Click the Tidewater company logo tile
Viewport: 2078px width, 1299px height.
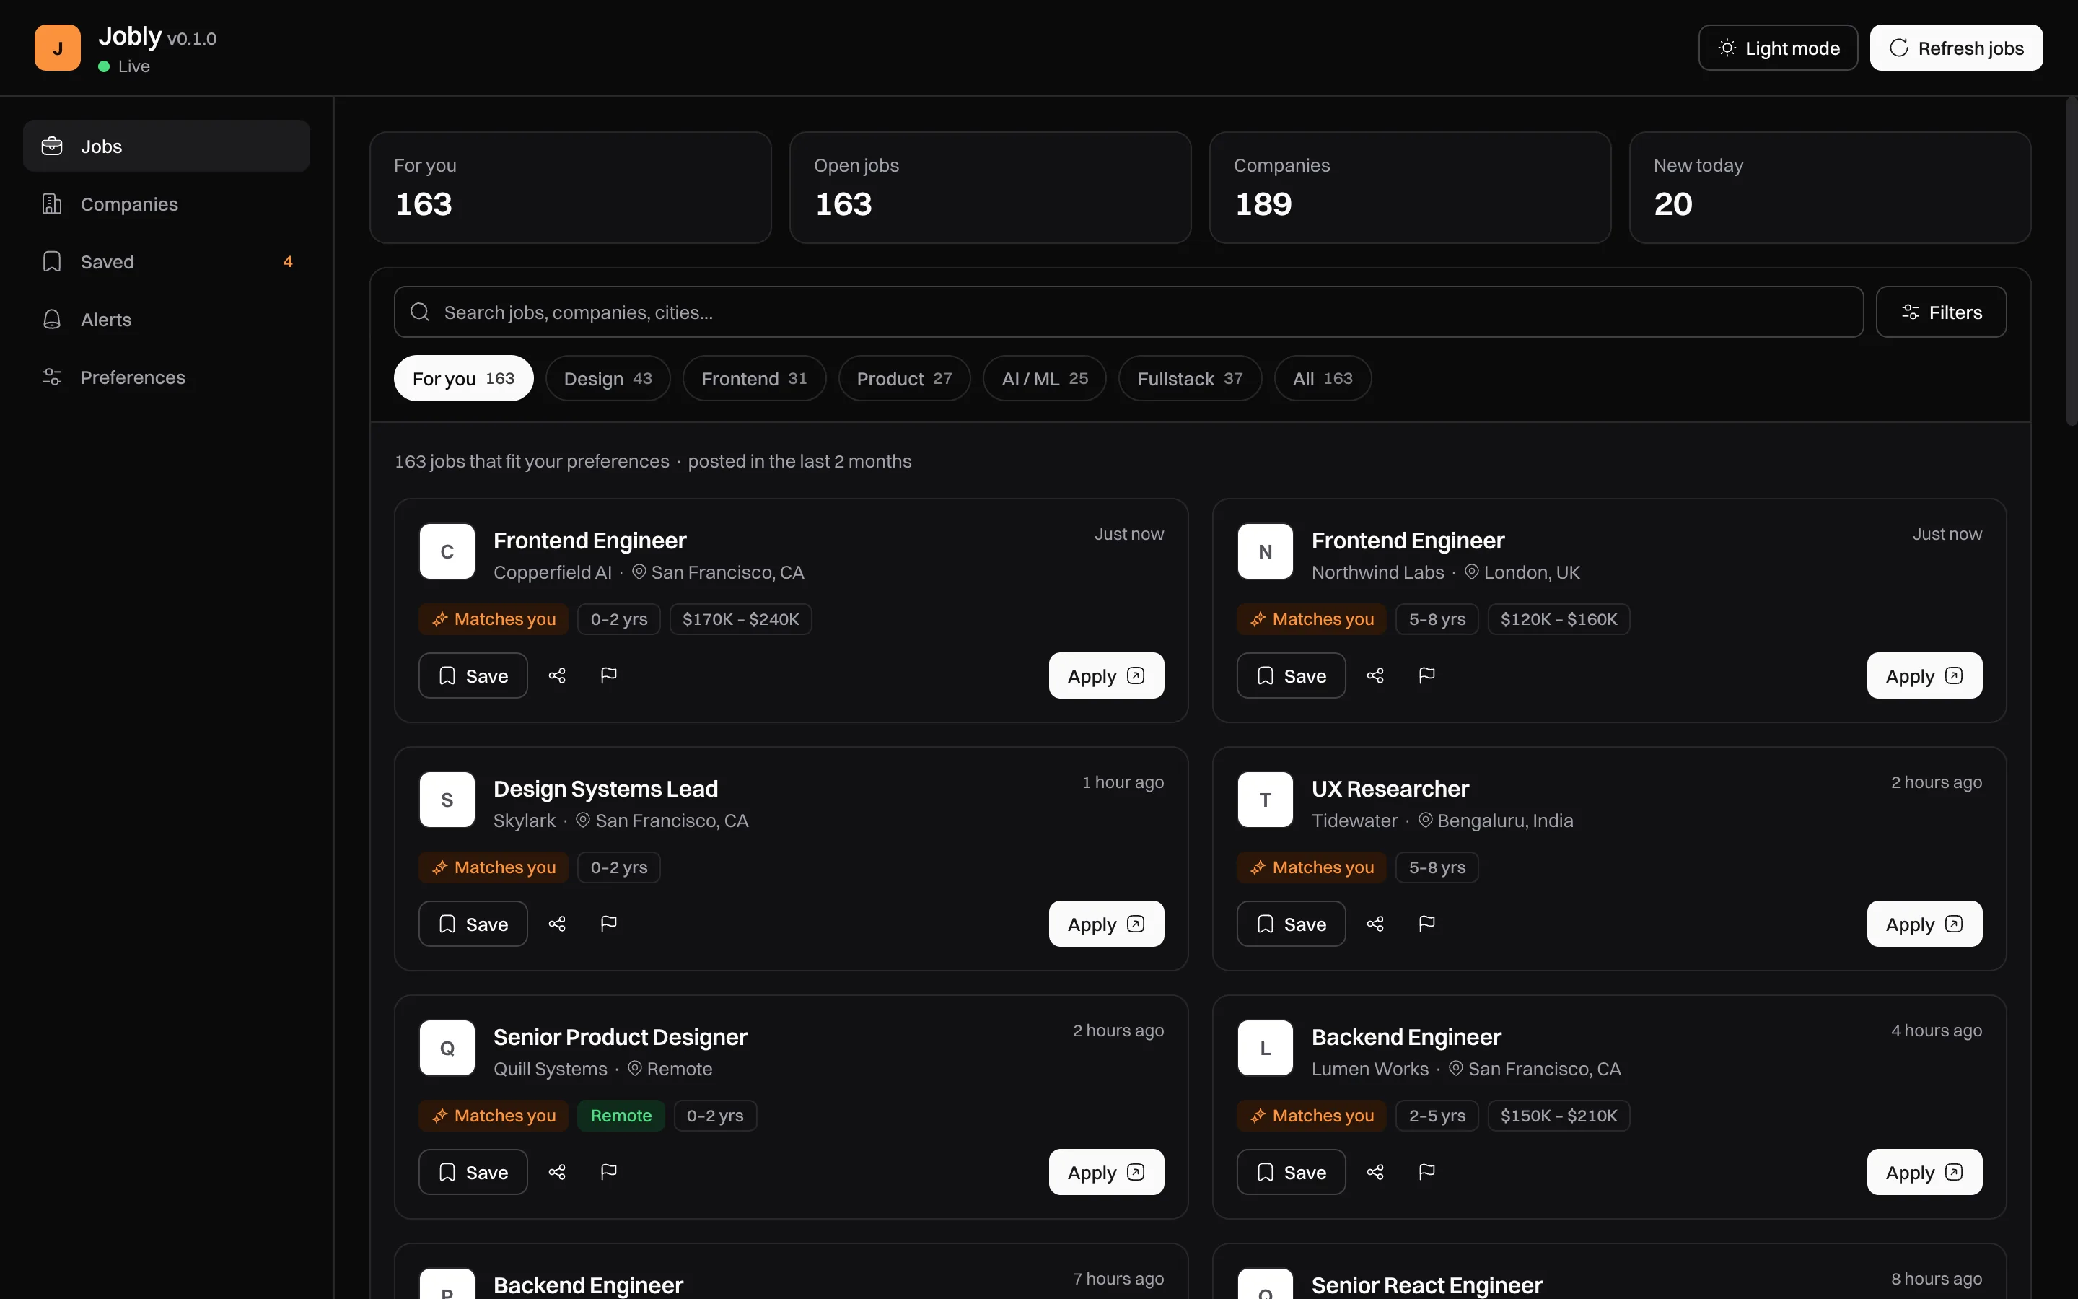point(1266,800)
